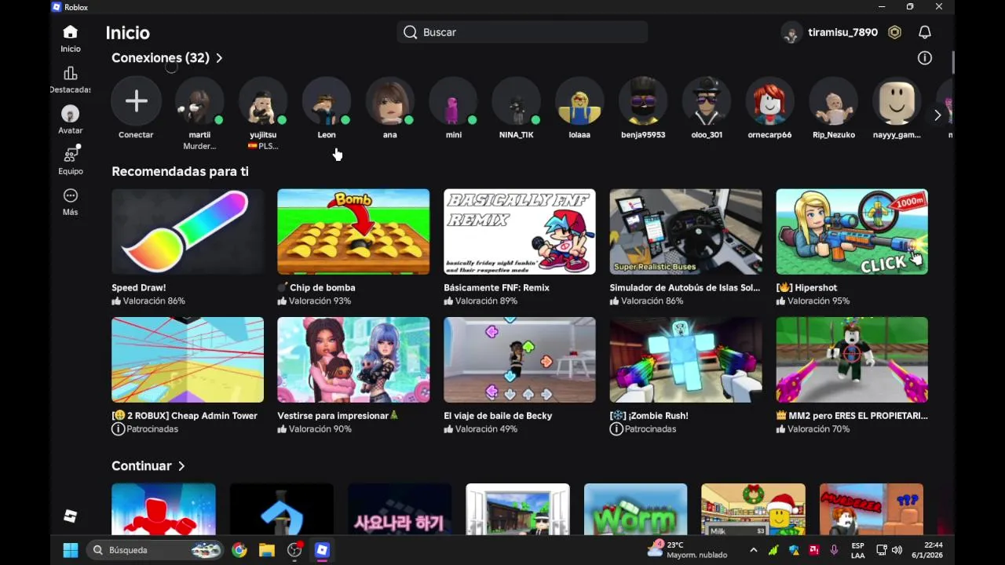This screenshot has width=1005, height=565.
Task: Open the Chip de bomba game thumbnail
Action: click(353, 231)
